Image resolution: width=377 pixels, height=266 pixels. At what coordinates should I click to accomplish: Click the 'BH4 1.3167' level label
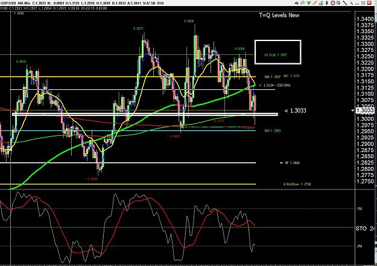[273, 77]
